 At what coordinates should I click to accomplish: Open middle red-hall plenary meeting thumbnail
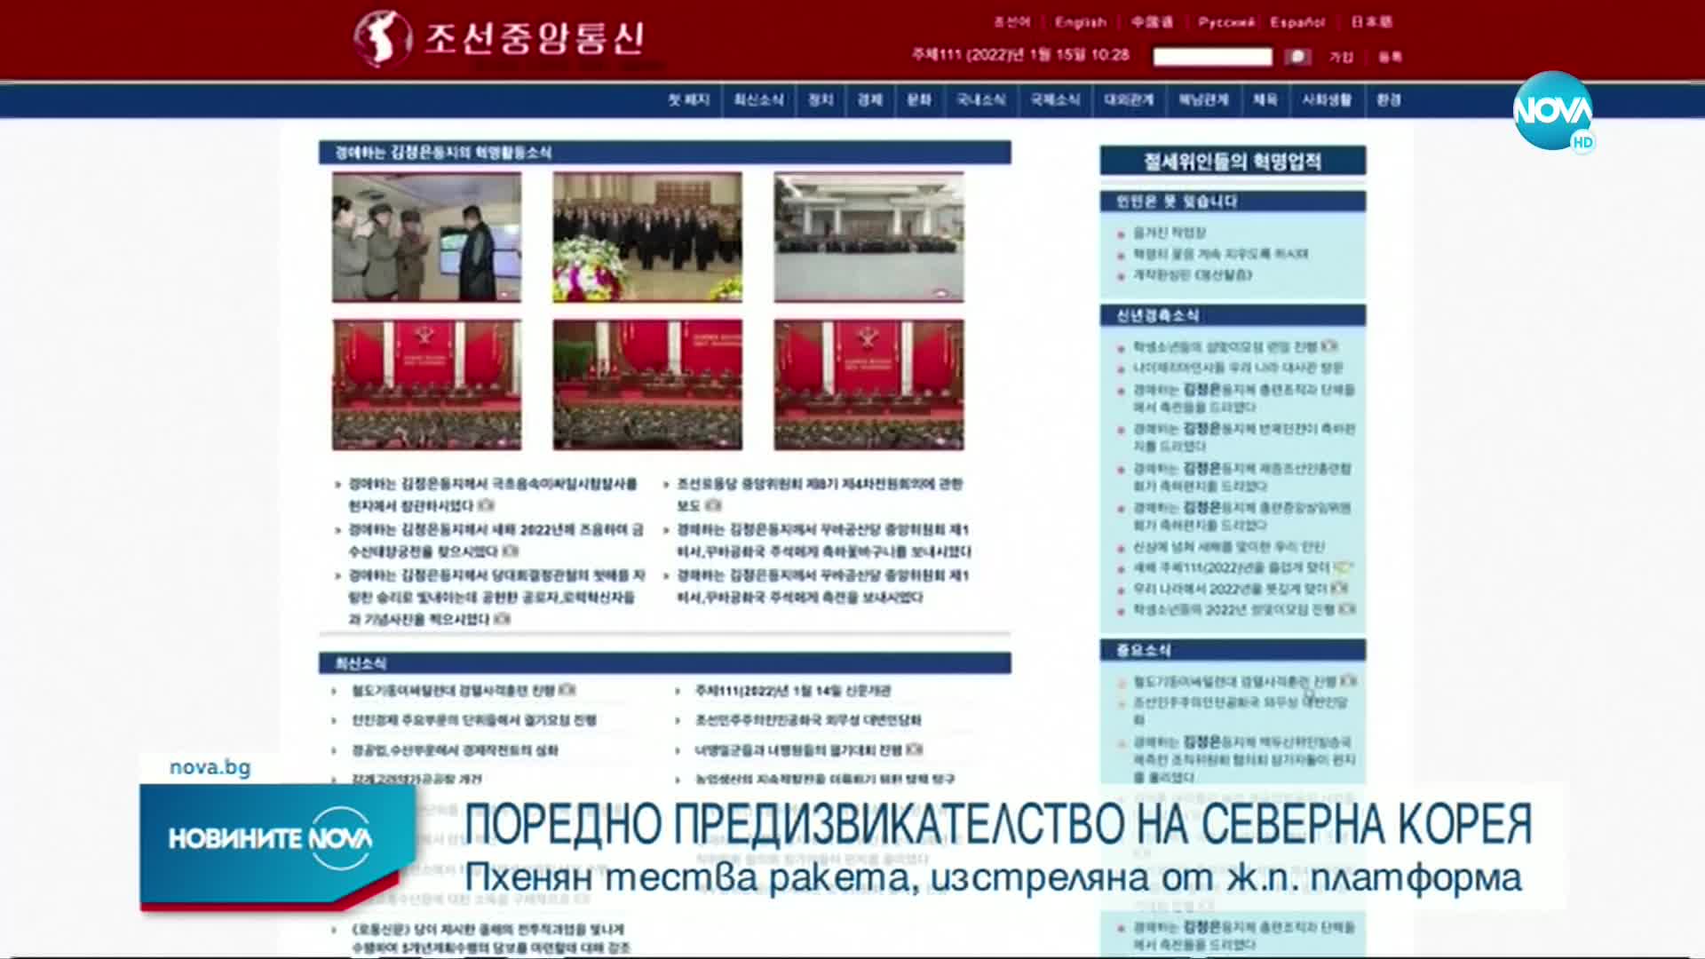[647, 384]
